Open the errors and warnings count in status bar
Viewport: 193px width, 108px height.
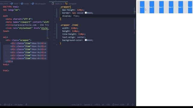(x=8, y=105)
